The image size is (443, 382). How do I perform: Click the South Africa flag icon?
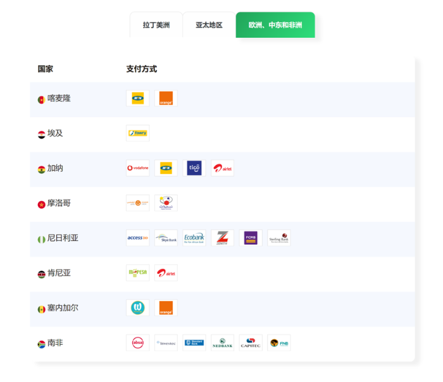(42, 344)
